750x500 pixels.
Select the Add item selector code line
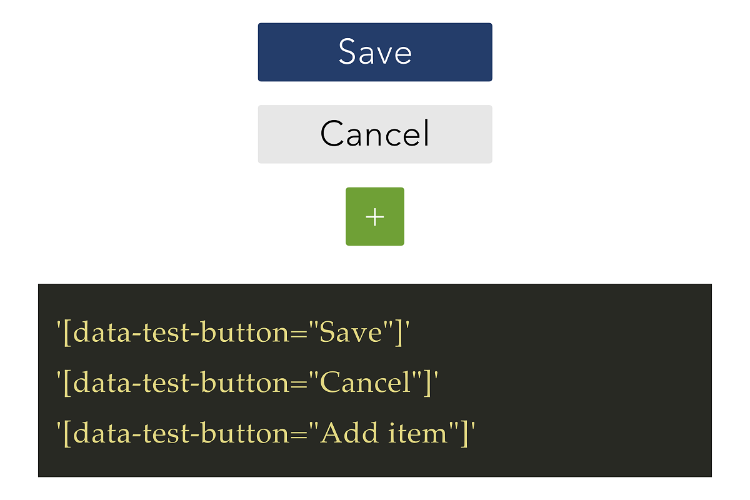tap(266, 432)
